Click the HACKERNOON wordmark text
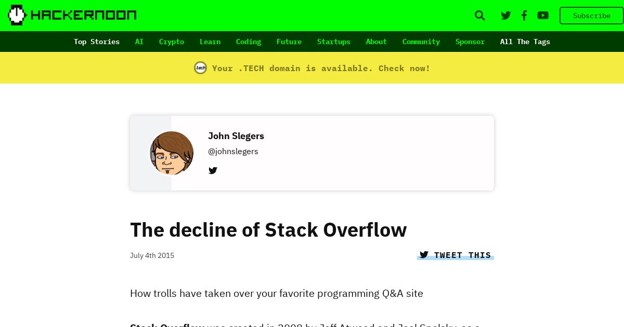 click(84, 15)
